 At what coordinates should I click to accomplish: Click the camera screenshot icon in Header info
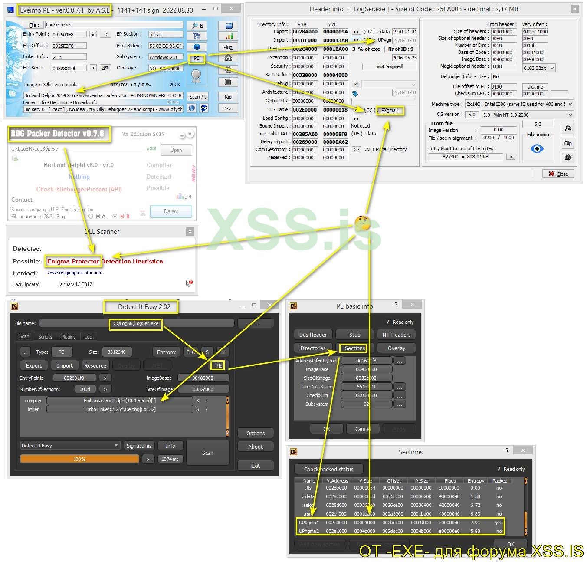click(x=567, y=157)
